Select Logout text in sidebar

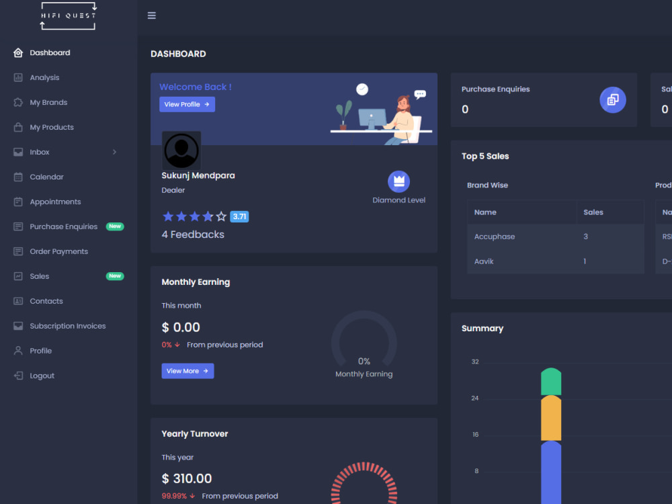tap(42, 376)
